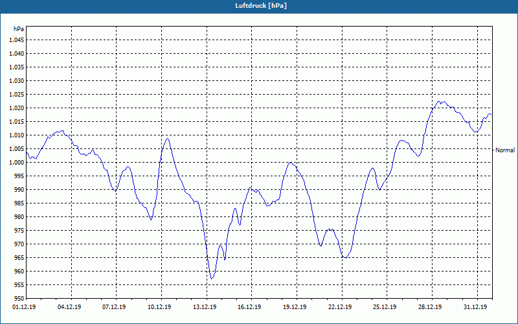Click the Luftdruck [hPa] chart title
This screenshot has height=324, width=518.
click(261, 6)
